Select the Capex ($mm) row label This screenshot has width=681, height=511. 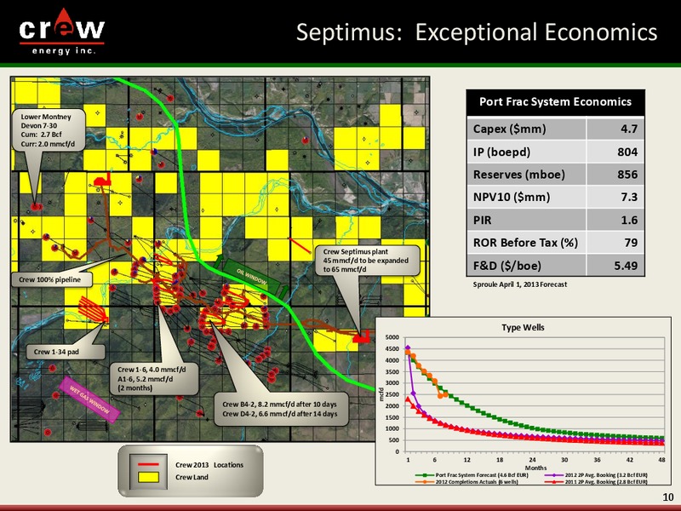pyautogui.click(x=509, y=129)
